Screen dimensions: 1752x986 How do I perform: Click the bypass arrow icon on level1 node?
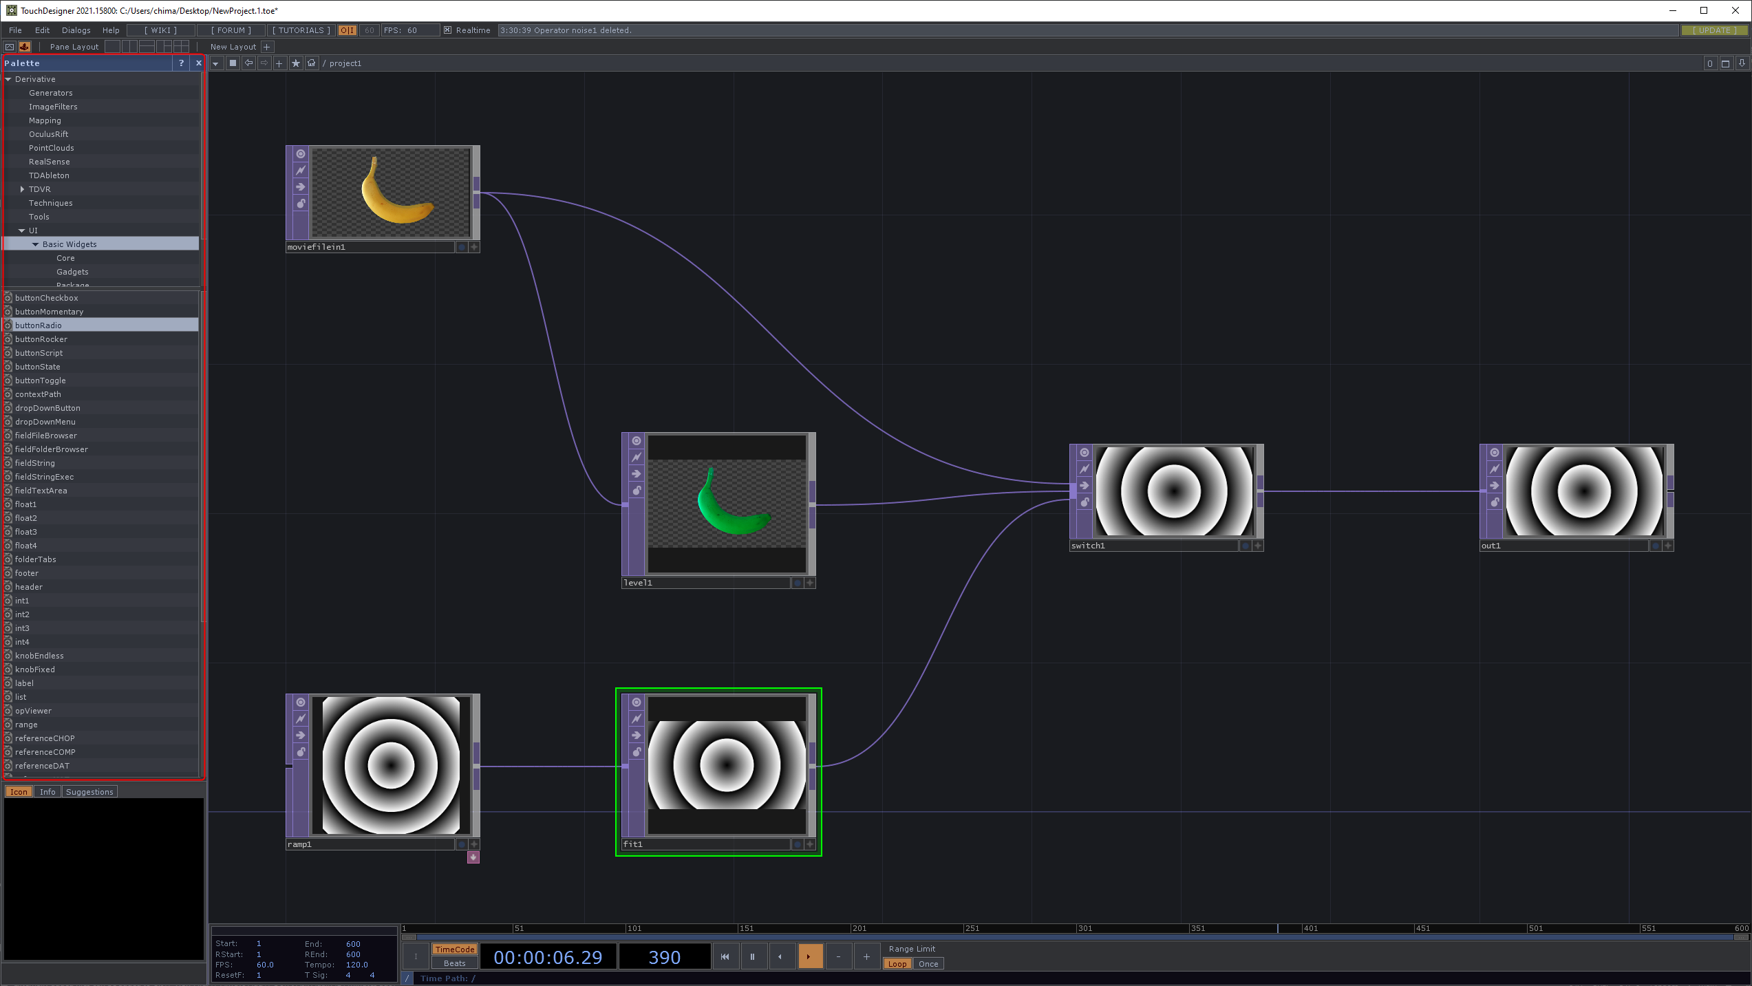(637, 474)
